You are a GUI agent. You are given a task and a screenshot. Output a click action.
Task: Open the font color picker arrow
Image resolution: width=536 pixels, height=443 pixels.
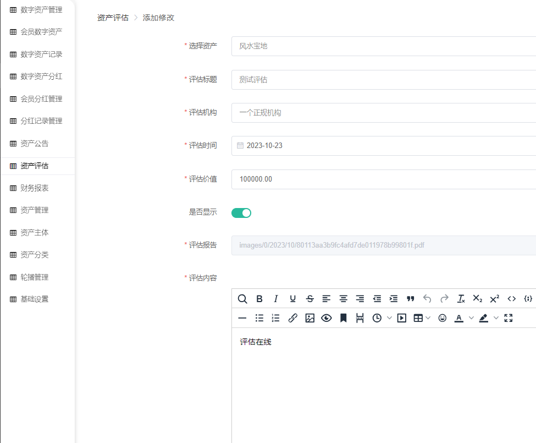click(471, 318)
